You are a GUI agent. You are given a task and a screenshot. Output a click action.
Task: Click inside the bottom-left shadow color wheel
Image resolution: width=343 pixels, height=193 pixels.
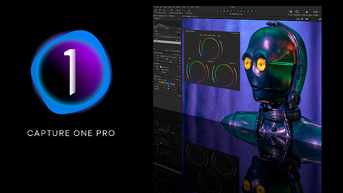click(197, 72)
